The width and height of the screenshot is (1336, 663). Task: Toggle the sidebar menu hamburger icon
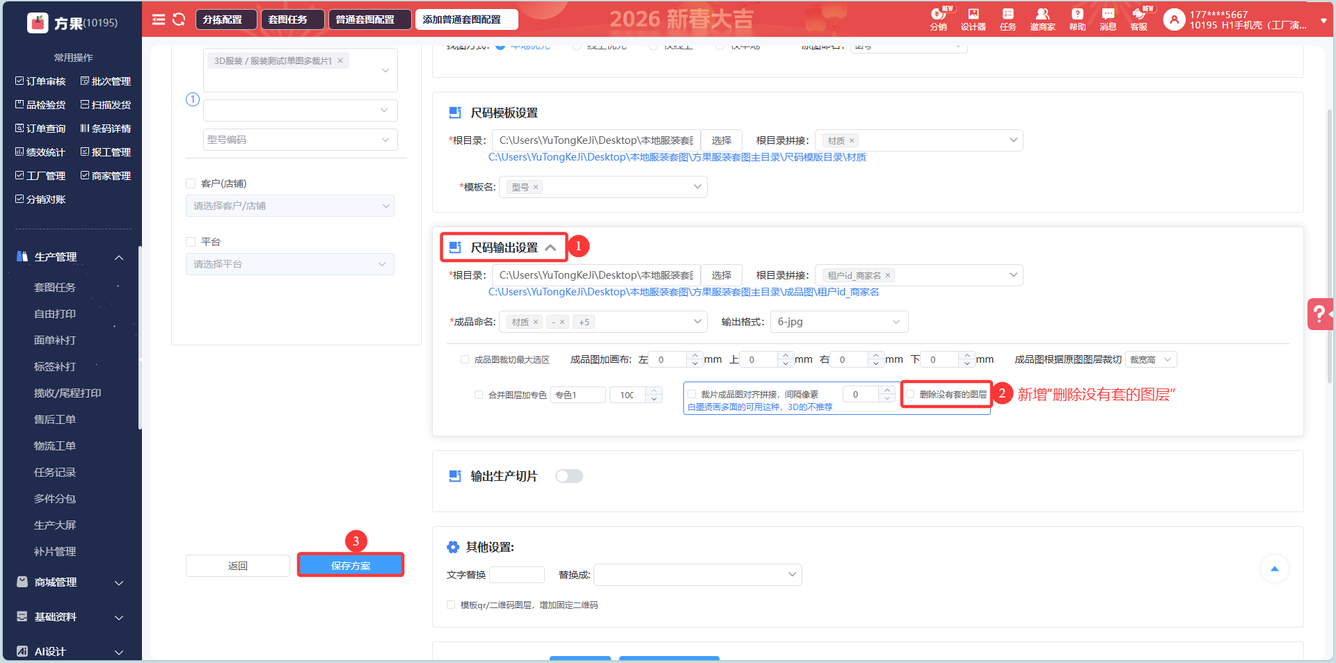[x=159, y=19]
